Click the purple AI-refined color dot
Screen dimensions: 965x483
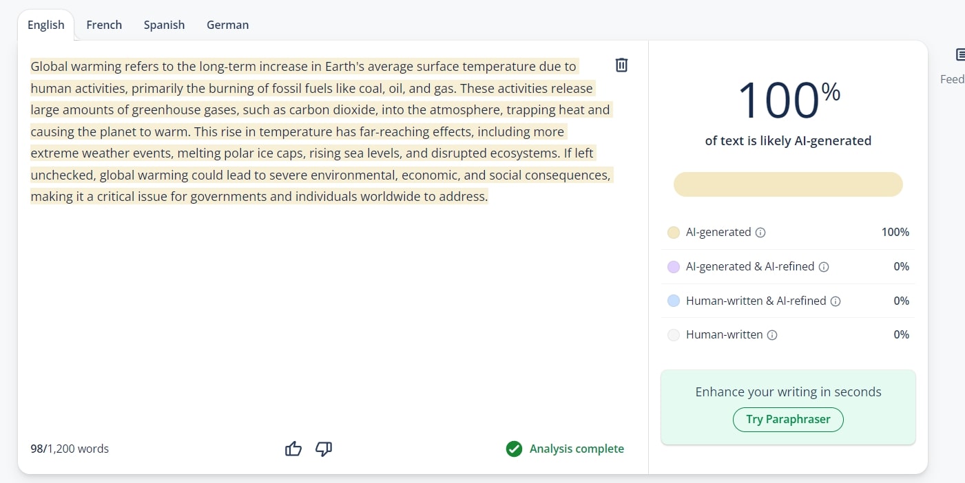point(674,267)
